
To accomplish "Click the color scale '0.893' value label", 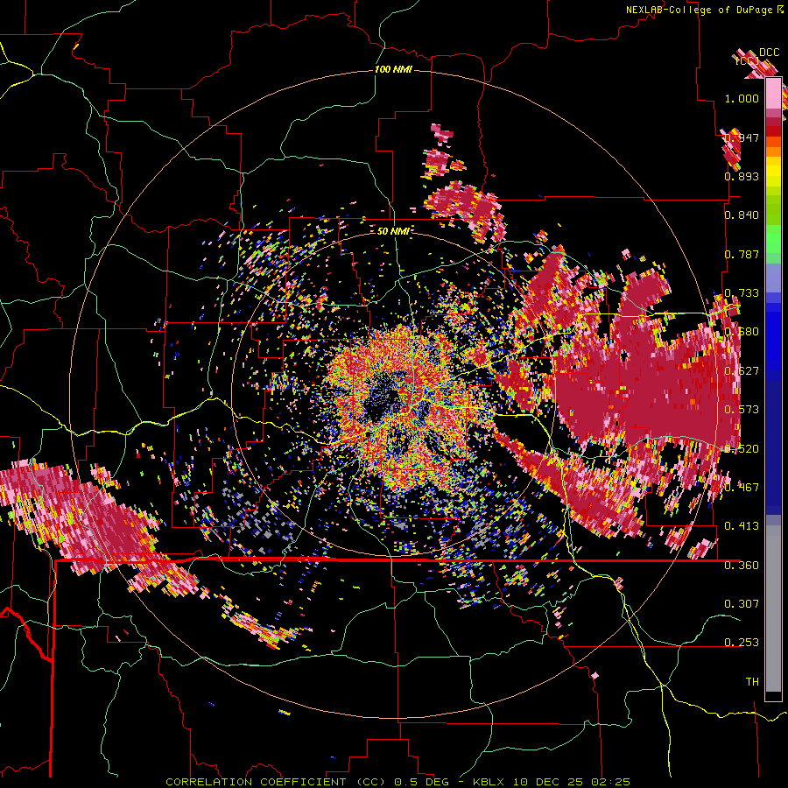I will pos(742,176).
